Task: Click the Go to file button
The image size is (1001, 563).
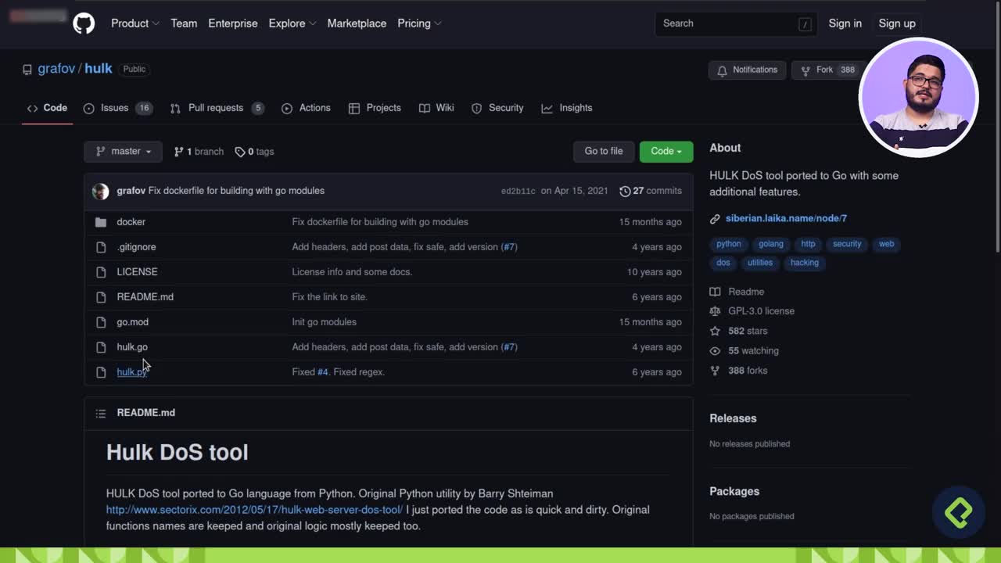Action: 604,152
